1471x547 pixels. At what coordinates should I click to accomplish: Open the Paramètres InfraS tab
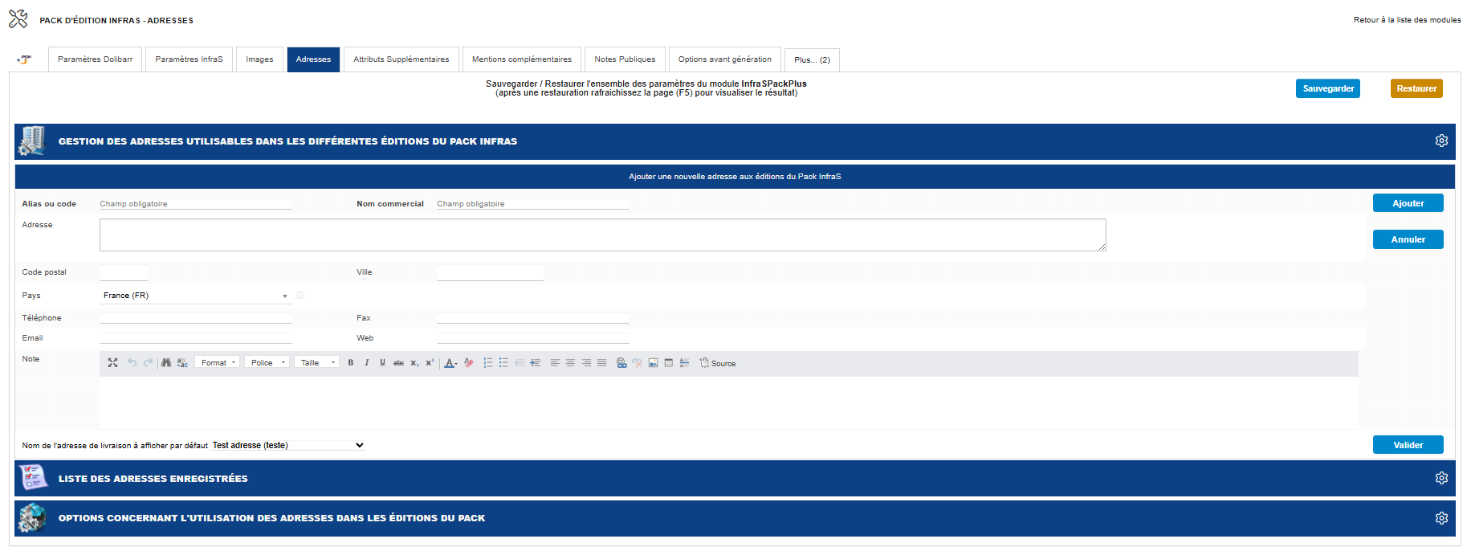click(189, 59)
